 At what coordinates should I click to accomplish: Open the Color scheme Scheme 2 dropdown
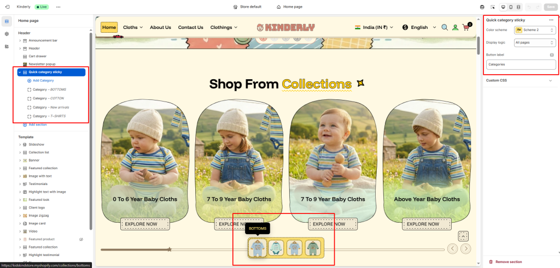[535, 30]
